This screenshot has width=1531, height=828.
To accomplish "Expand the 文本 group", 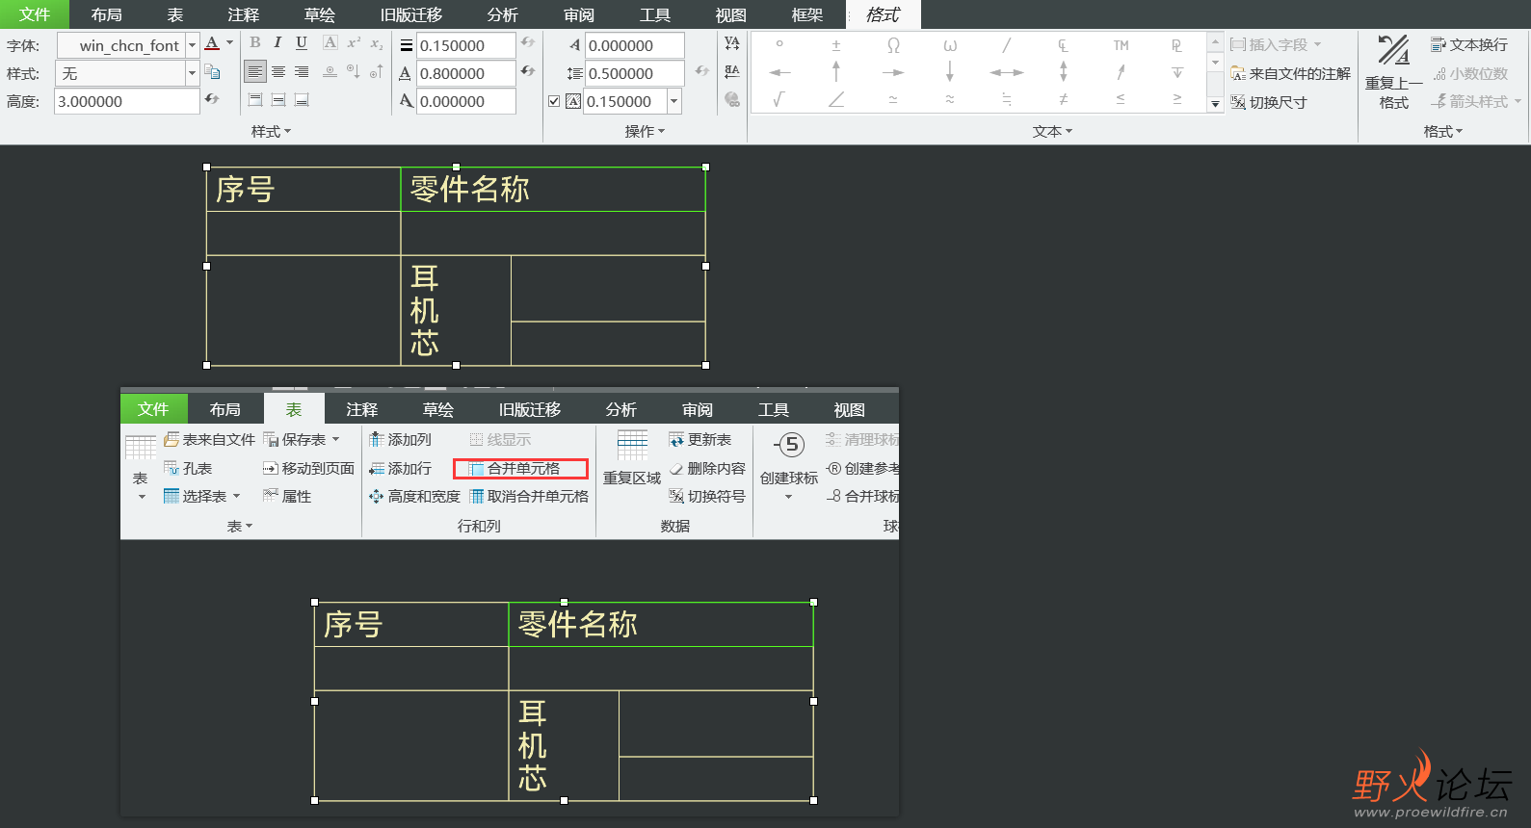I will click(1052, 131).
